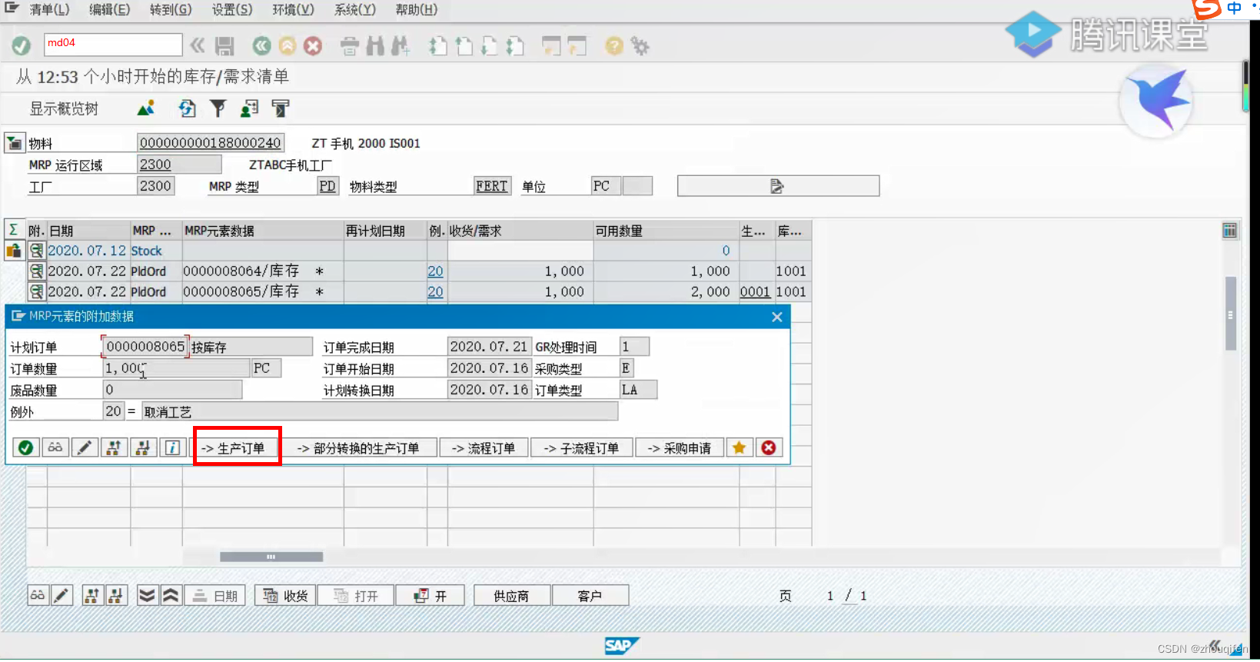1260x662 pixels.
Task: Click the Print icon
Action: tap(350, 46)
